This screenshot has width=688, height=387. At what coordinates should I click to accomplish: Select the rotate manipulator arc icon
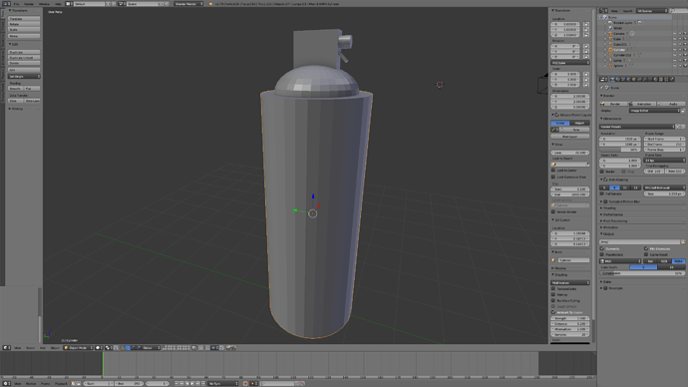click(x=133, y=347)
